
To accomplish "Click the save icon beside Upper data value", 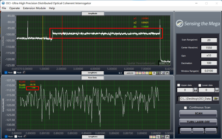I will [x=195, y=90].
